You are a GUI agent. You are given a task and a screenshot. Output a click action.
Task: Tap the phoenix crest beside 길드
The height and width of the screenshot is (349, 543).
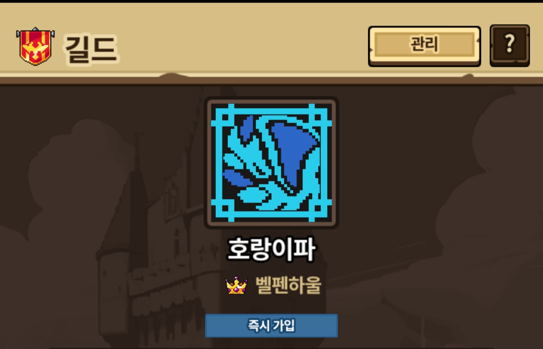35,46
